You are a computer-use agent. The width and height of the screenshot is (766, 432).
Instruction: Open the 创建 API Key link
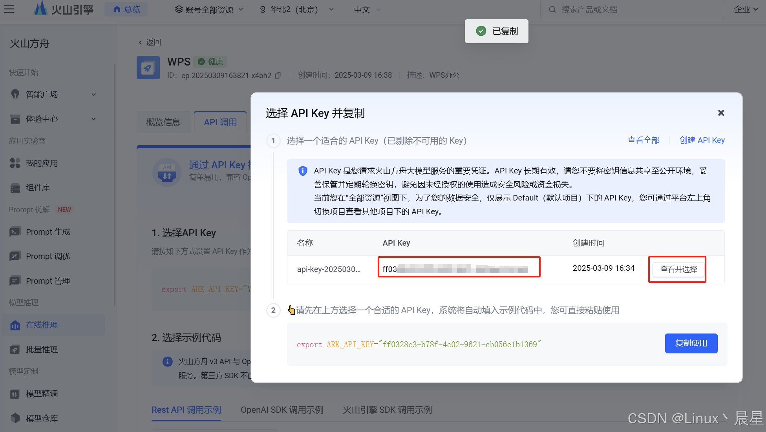(702, 140)
